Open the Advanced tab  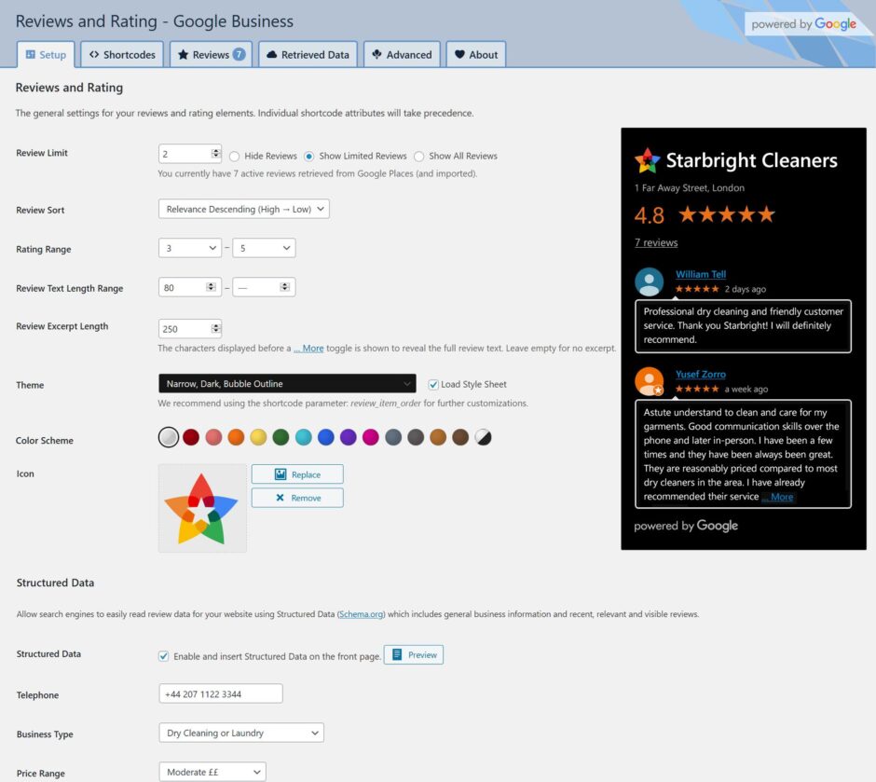tap(402, 55)
